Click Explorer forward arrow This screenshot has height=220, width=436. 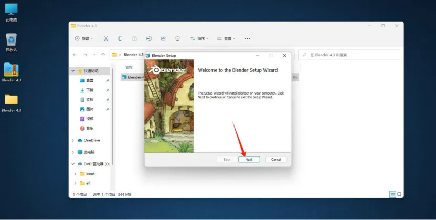86,55
